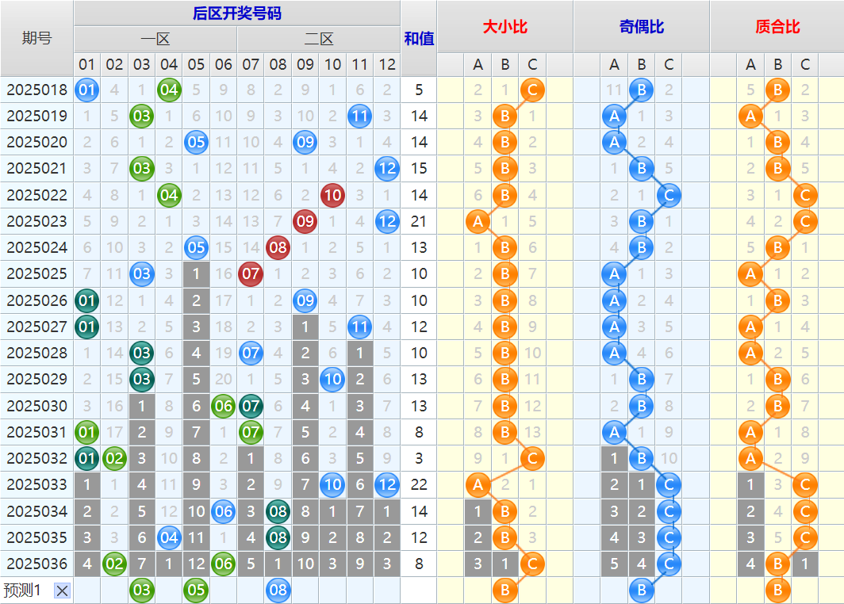Image resolution: width=844 pixels, height=604 pixels.
Task: Click the 期号 column header
Action: point(36,38)
